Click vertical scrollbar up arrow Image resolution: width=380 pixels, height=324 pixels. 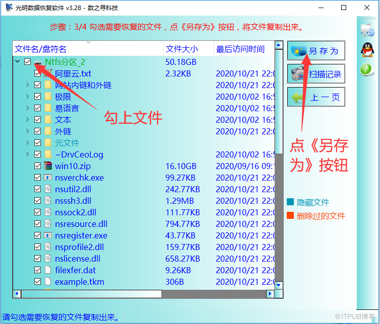279,45
